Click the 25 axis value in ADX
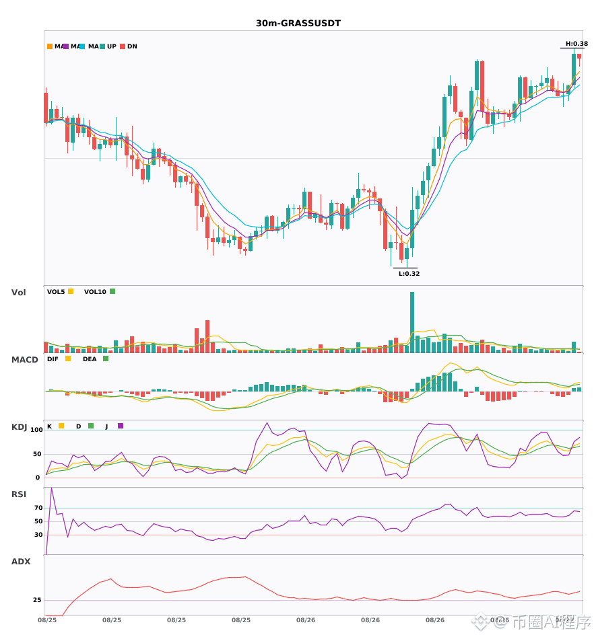 (37, 600)
